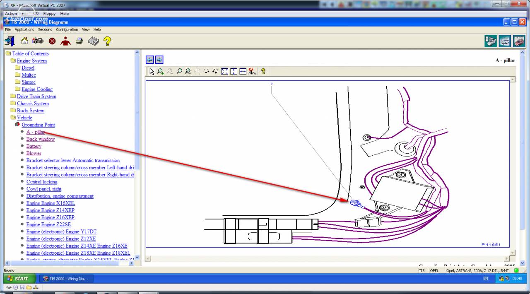Click the red stop/cancel icon
530x294 pixels.
[52, 41]
